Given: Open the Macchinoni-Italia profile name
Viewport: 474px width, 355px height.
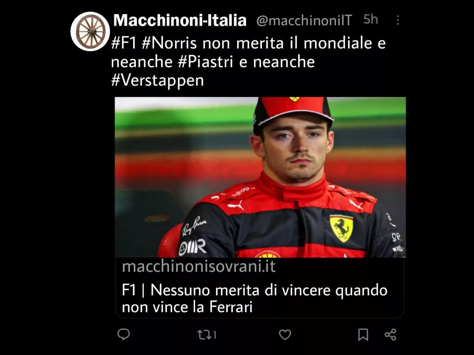Looking at the screenshot, I should point(180,21).
